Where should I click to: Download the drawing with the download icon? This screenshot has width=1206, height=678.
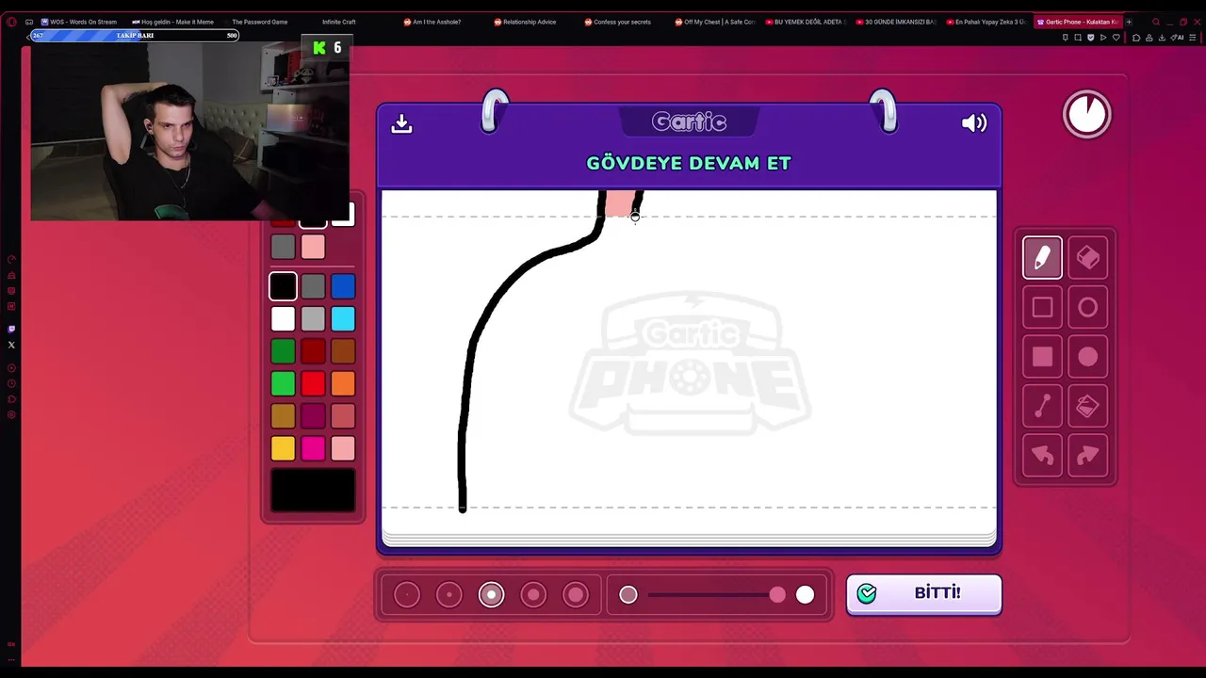click(401, 123)
